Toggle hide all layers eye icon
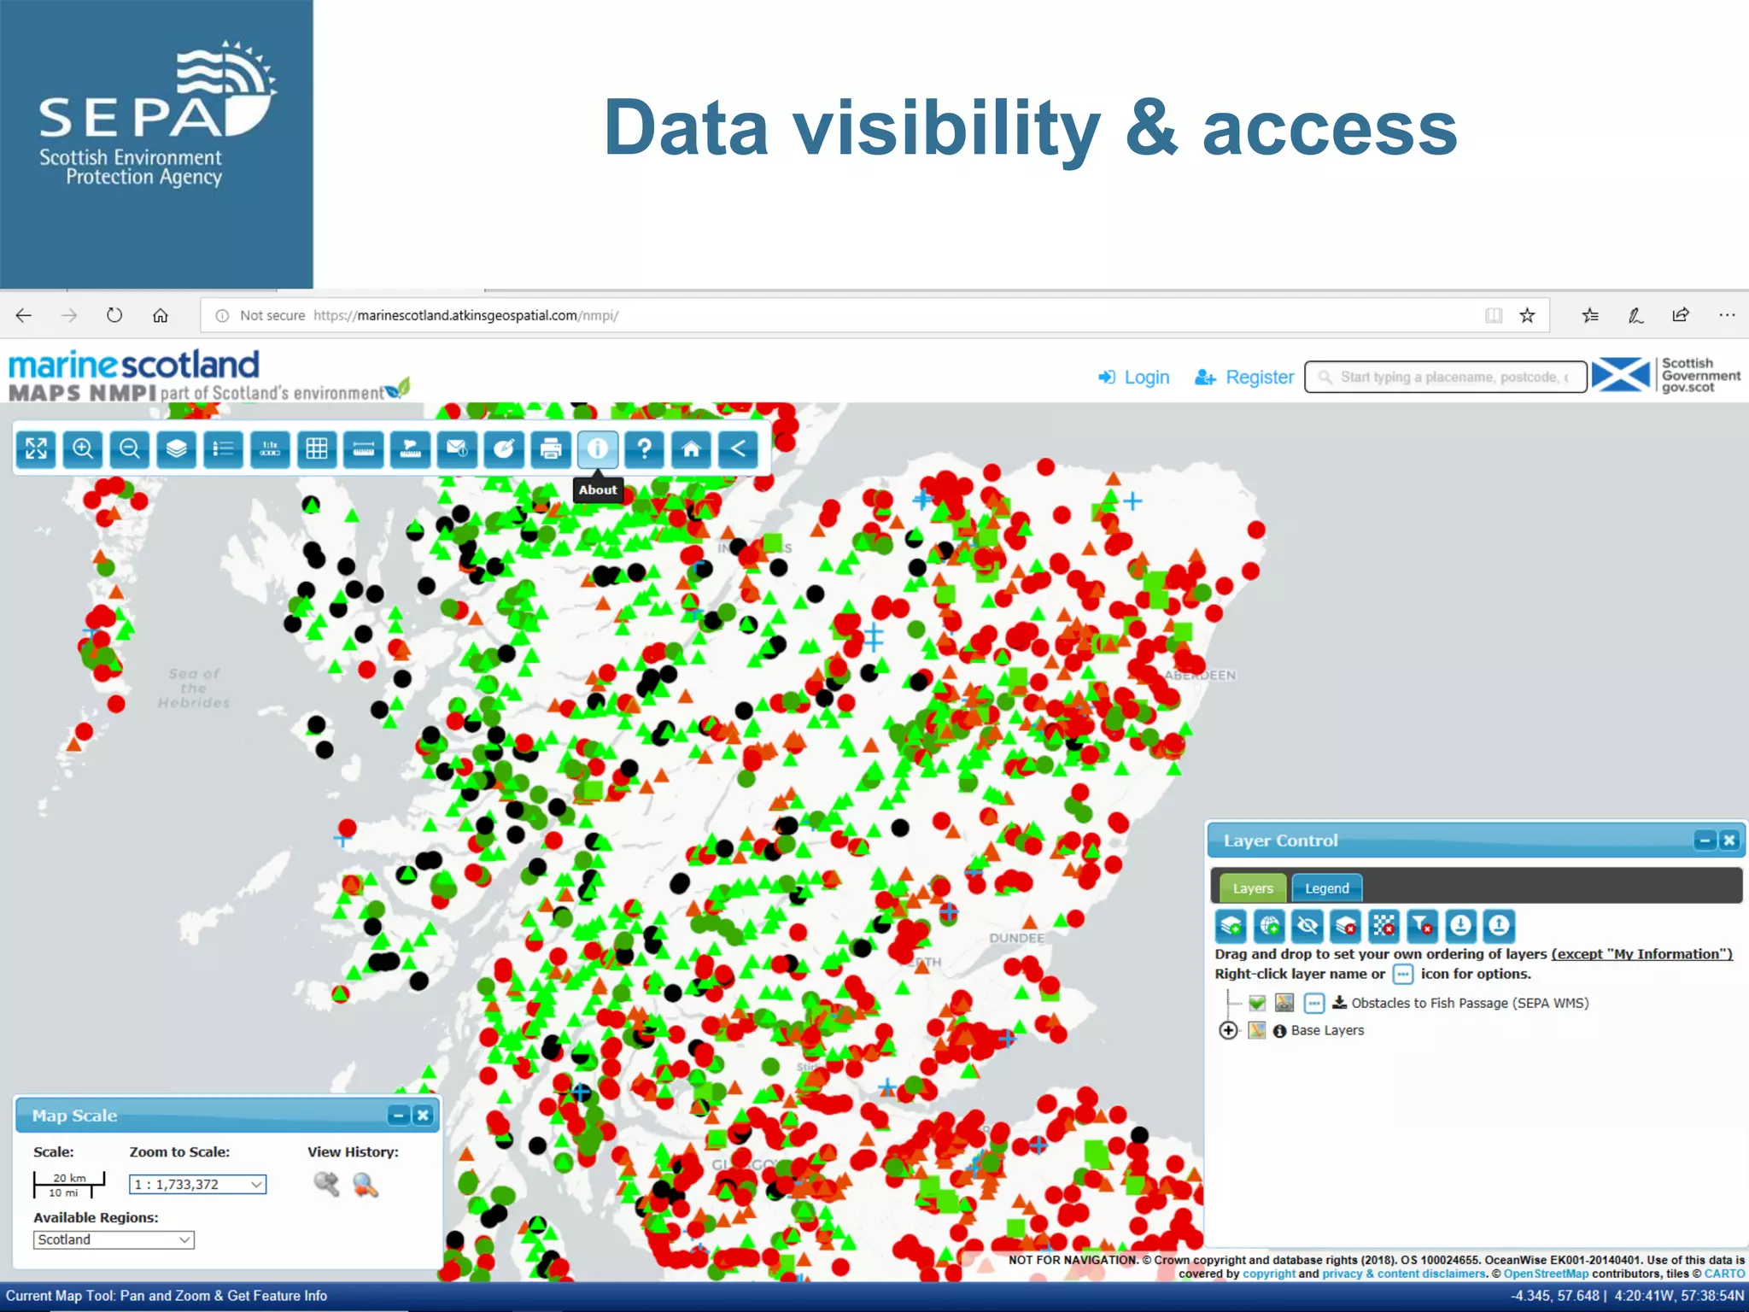Image resolution: width=1749 pixels, height=1312 pixels. 1307,925
